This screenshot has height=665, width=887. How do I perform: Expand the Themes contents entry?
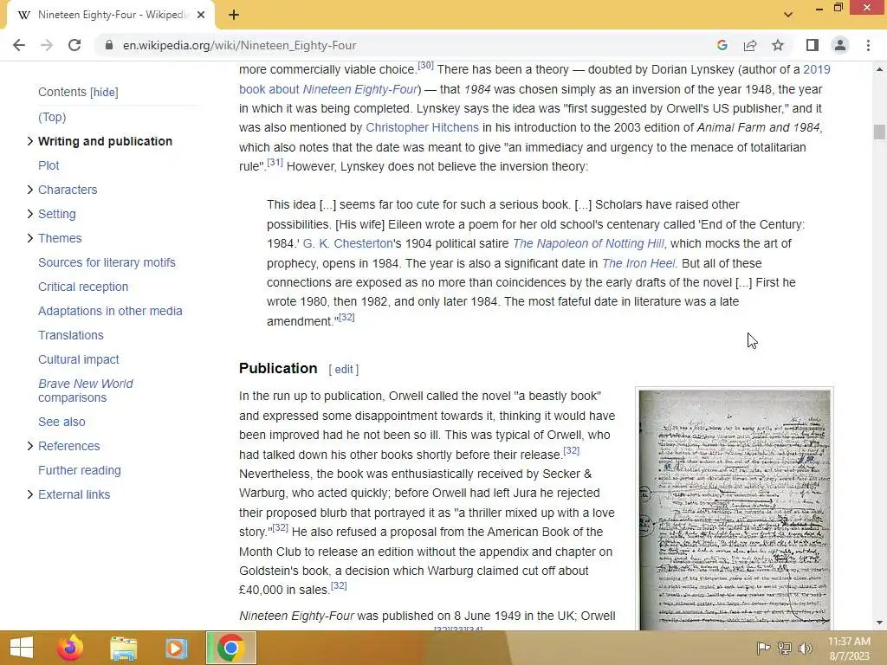click(x=30, y=238)
